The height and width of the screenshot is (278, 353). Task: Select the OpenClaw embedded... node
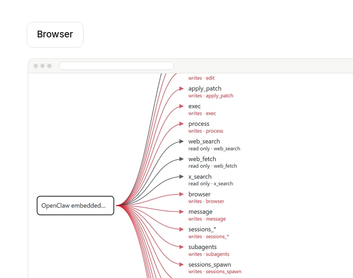pos(75,206)
